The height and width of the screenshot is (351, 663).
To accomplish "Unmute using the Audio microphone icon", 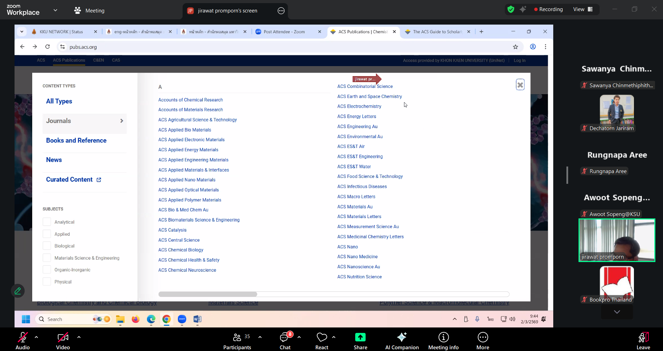I will (23, 337).
